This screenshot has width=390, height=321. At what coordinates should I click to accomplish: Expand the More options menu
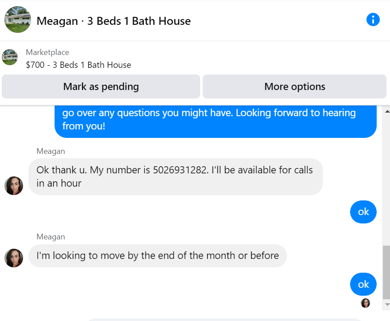pos(295,86)
